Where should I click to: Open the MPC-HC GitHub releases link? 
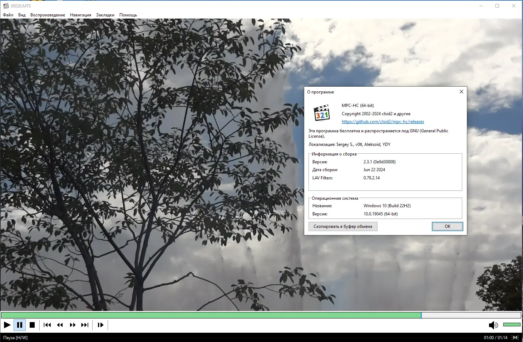click(x=383, y=121)
